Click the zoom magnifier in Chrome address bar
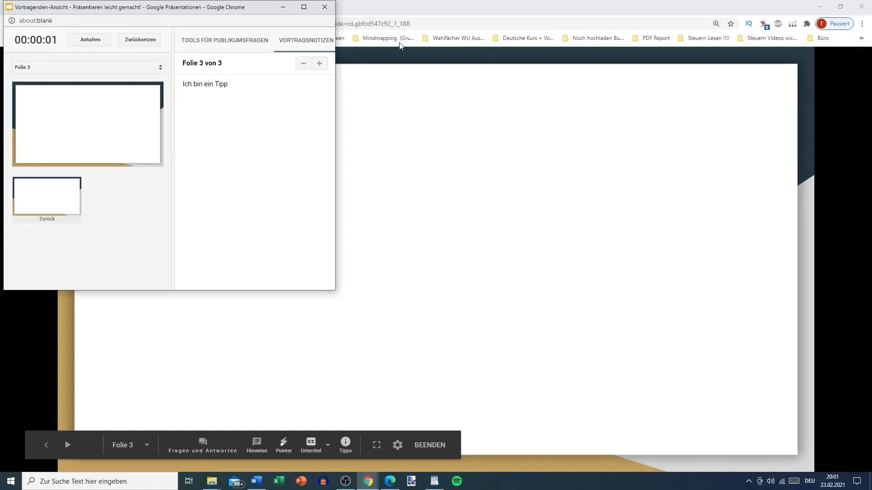 pyautogui.click(x=716, y=24)
